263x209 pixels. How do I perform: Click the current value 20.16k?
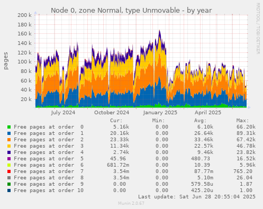point(120,133)
